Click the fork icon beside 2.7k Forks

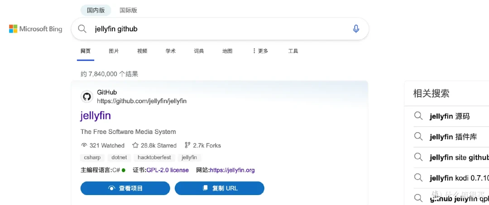[x=187, y=145]
